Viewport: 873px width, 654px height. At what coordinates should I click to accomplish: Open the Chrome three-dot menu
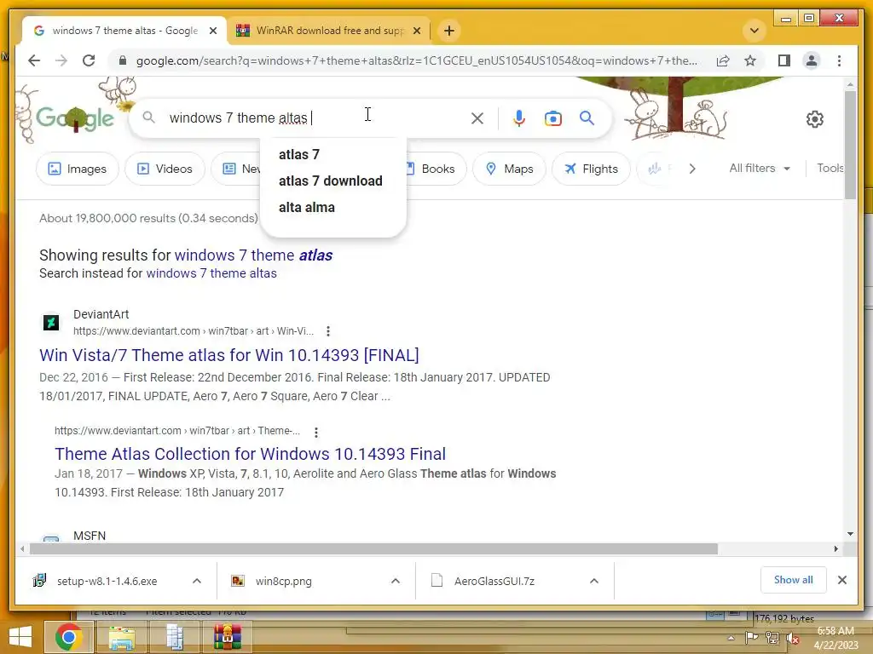[x=839, y=60]
